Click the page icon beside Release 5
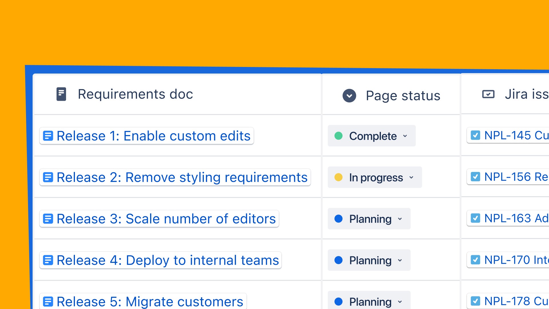This screenshot has height=309, width=549. [x=48, y=301]
